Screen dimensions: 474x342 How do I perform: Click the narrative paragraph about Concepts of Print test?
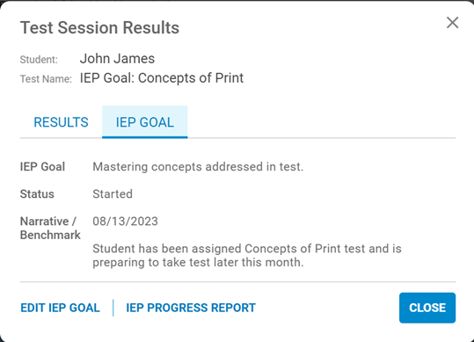[x=247, y=255]
